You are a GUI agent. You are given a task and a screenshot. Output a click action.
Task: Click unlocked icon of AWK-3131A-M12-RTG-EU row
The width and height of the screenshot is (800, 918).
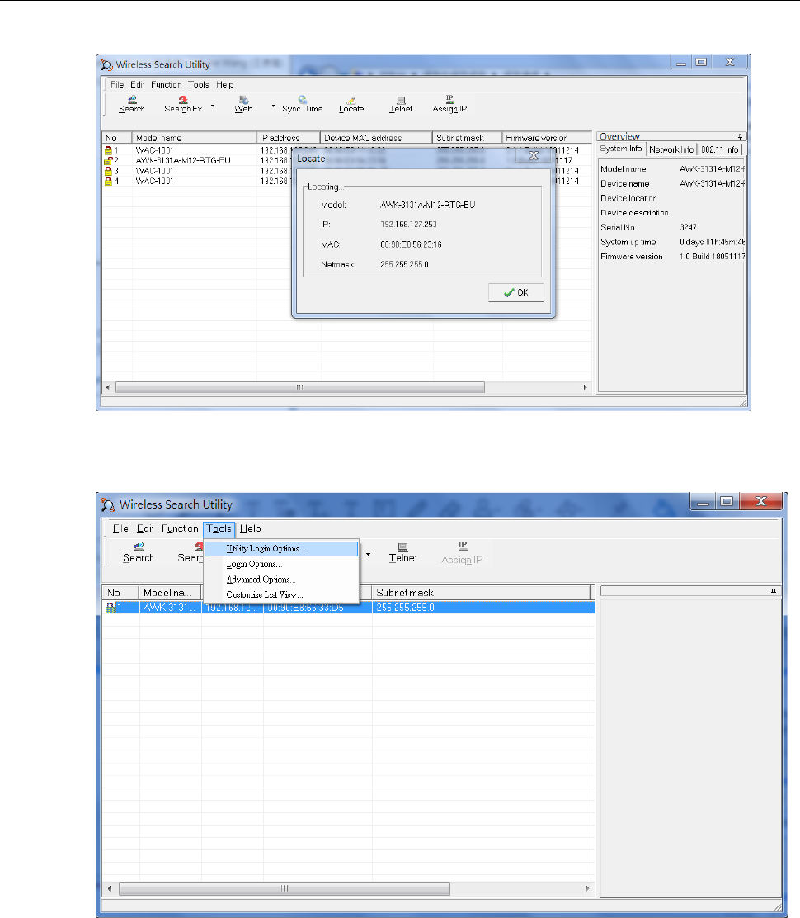point(108,160)
